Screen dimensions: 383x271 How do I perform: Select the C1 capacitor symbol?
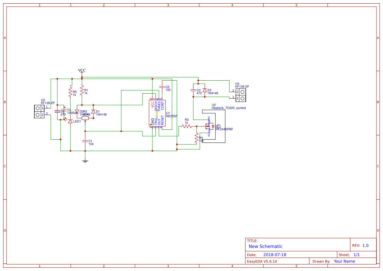click(x=85, y=141)
